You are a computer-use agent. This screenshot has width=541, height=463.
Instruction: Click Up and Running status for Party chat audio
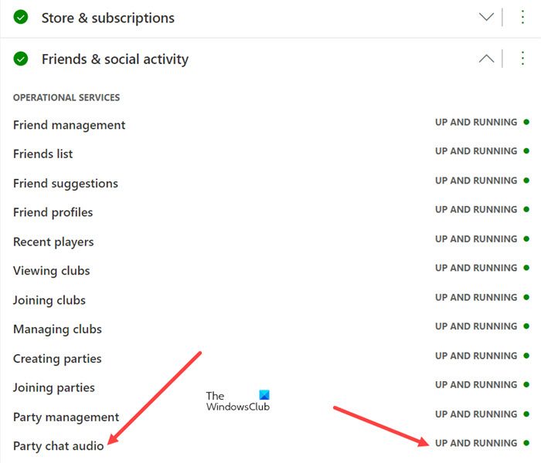pos(476,443)
